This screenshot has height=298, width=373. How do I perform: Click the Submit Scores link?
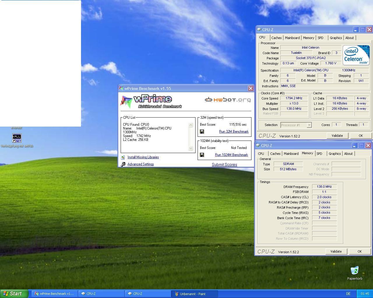(224, 164)
